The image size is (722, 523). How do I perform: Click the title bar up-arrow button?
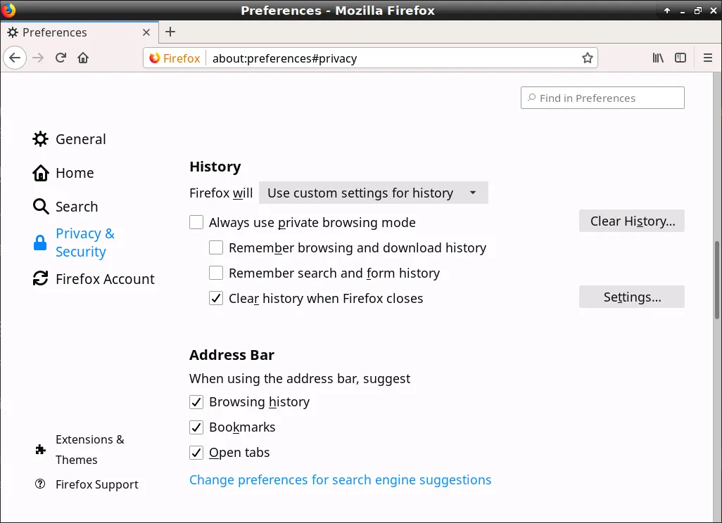(666, 10)
